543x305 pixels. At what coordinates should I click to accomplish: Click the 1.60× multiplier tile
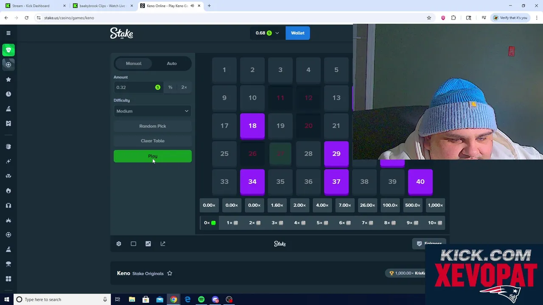[277, 205]
